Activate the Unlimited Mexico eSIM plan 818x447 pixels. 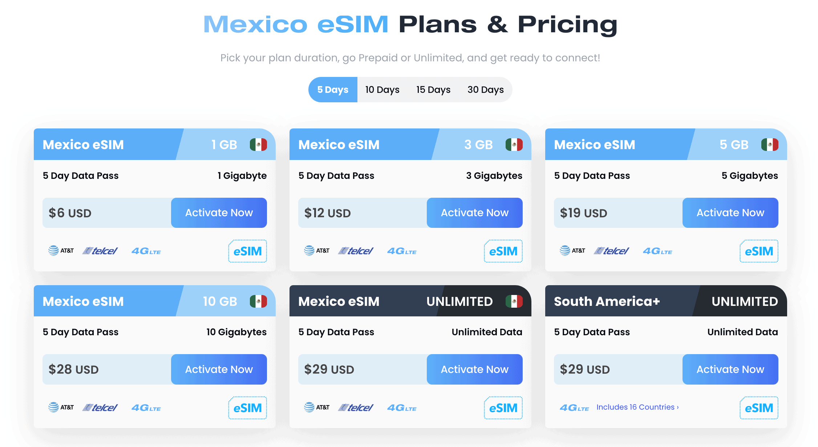[x=474, y=369]
